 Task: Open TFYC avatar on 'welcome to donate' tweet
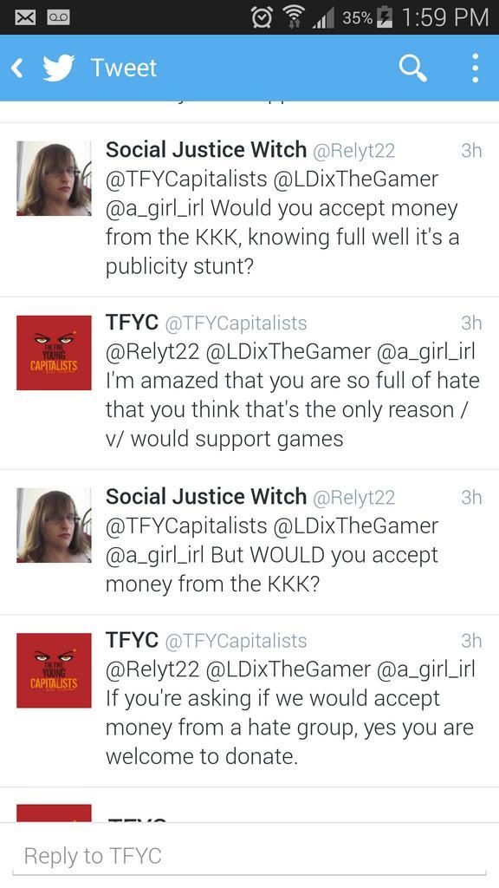tap(54, 670)
